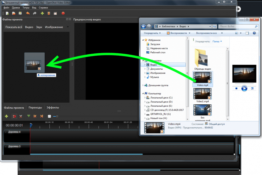Expand the Документы library

point(145,69)
